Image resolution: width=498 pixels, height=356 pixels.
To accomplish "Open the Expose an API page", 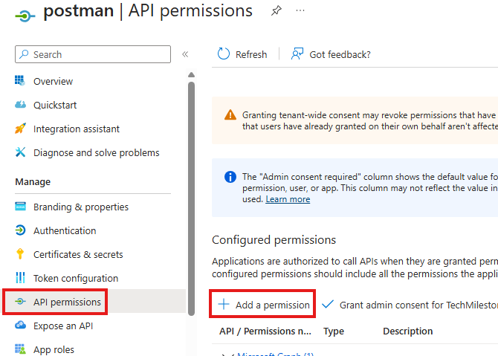I will [63, 326].
